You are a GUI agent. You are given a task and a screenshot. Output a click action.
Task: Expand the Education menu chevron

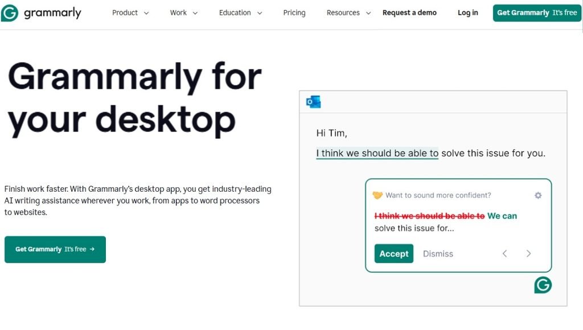(260, 13)
